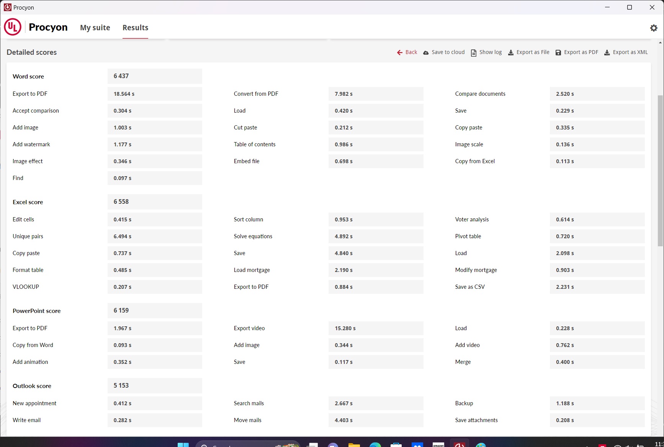Select the Word score value 6 437
This screenshot has height=447, width=664.
[x=155, y=76]
